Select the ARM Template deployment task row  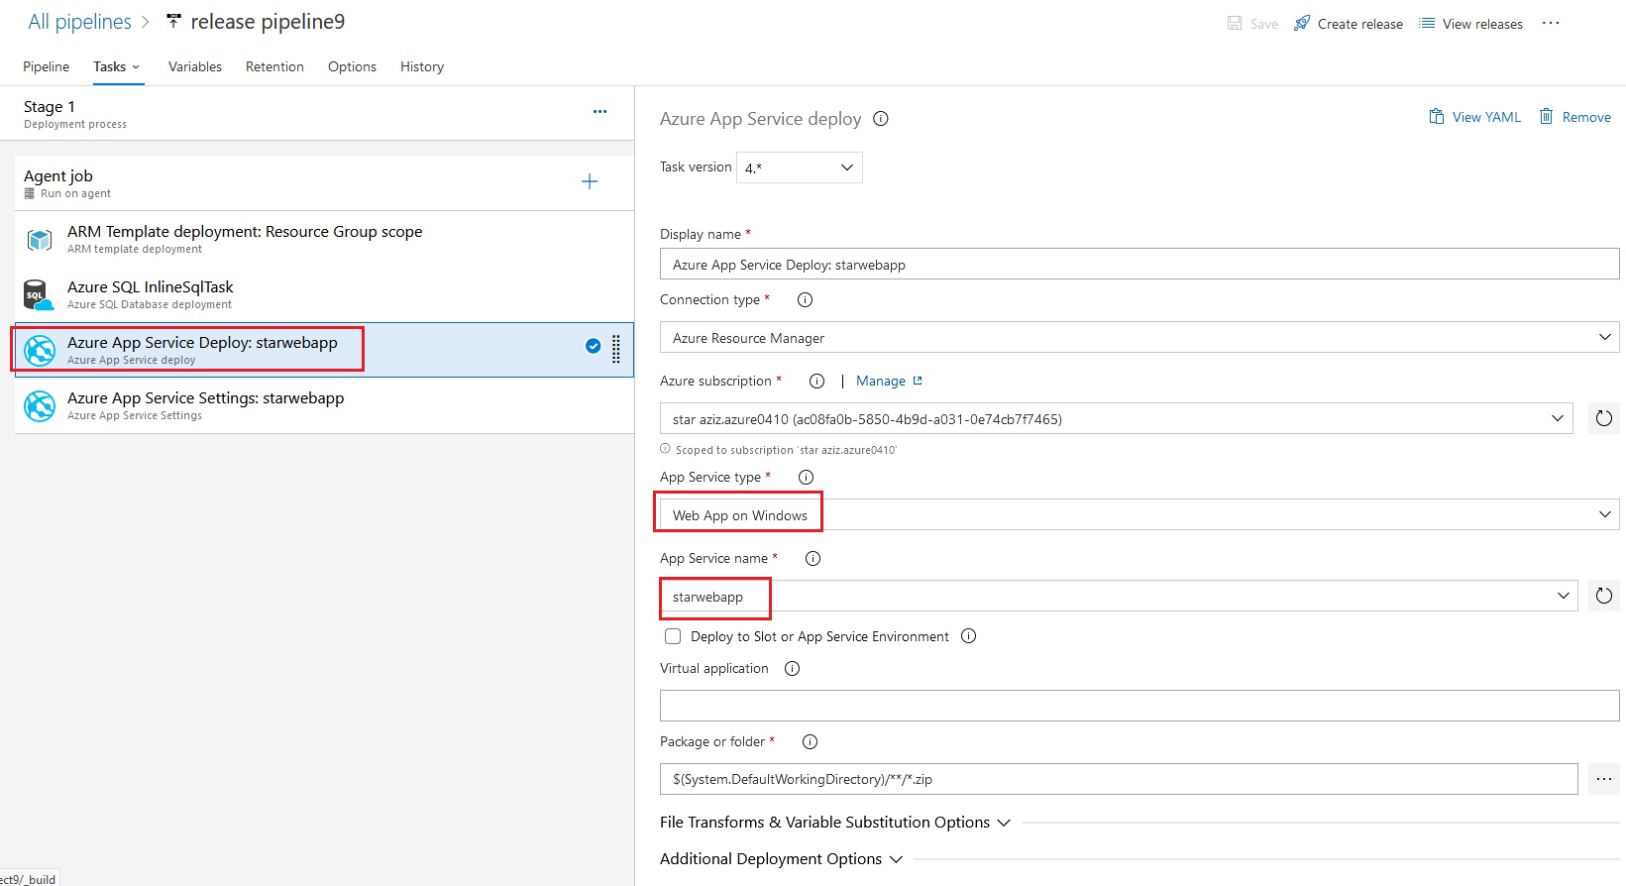(324, 239)
